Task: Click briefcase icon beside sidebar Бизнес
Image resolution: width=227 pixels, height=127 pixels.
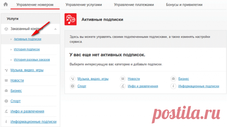Action: pyautogui.click(x=6, y=91)
